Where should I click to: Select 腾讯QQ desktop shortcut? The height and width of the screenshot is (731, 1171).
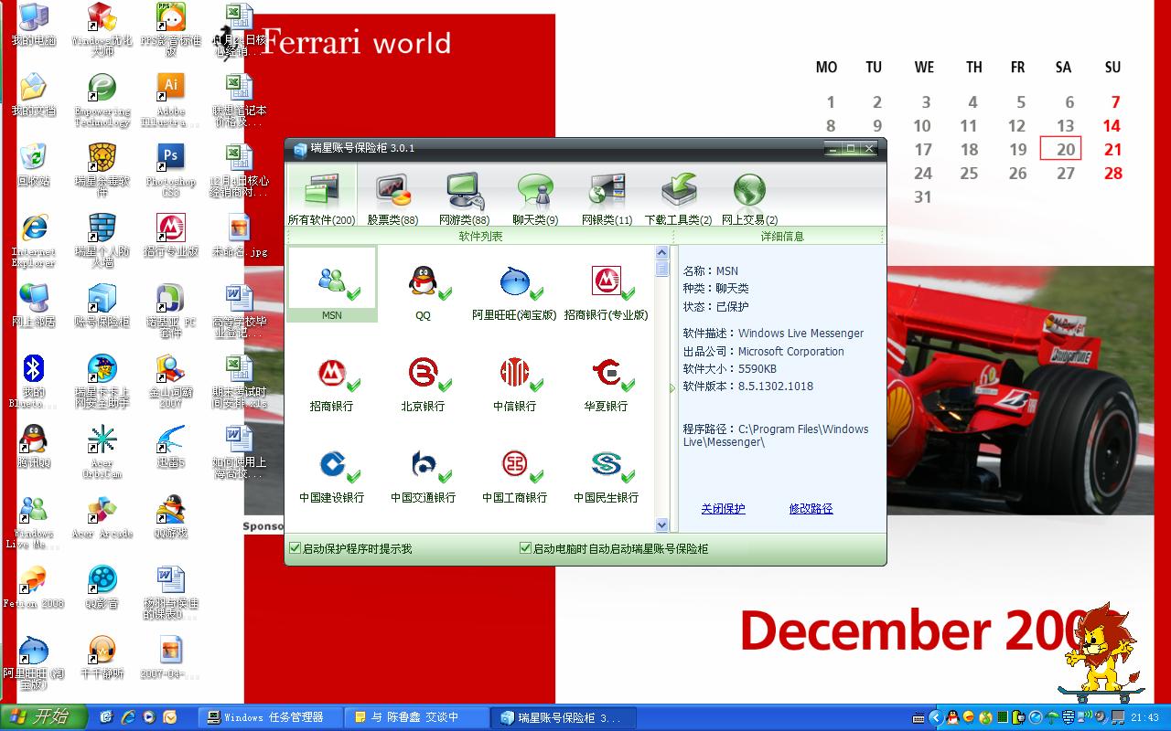coord(34,447)
